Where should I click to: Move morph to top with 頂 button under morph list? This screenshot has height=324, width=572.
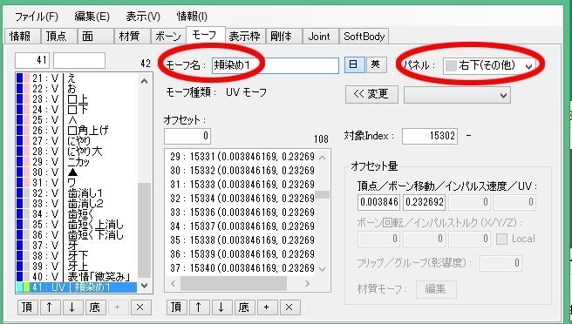(28, 307)
